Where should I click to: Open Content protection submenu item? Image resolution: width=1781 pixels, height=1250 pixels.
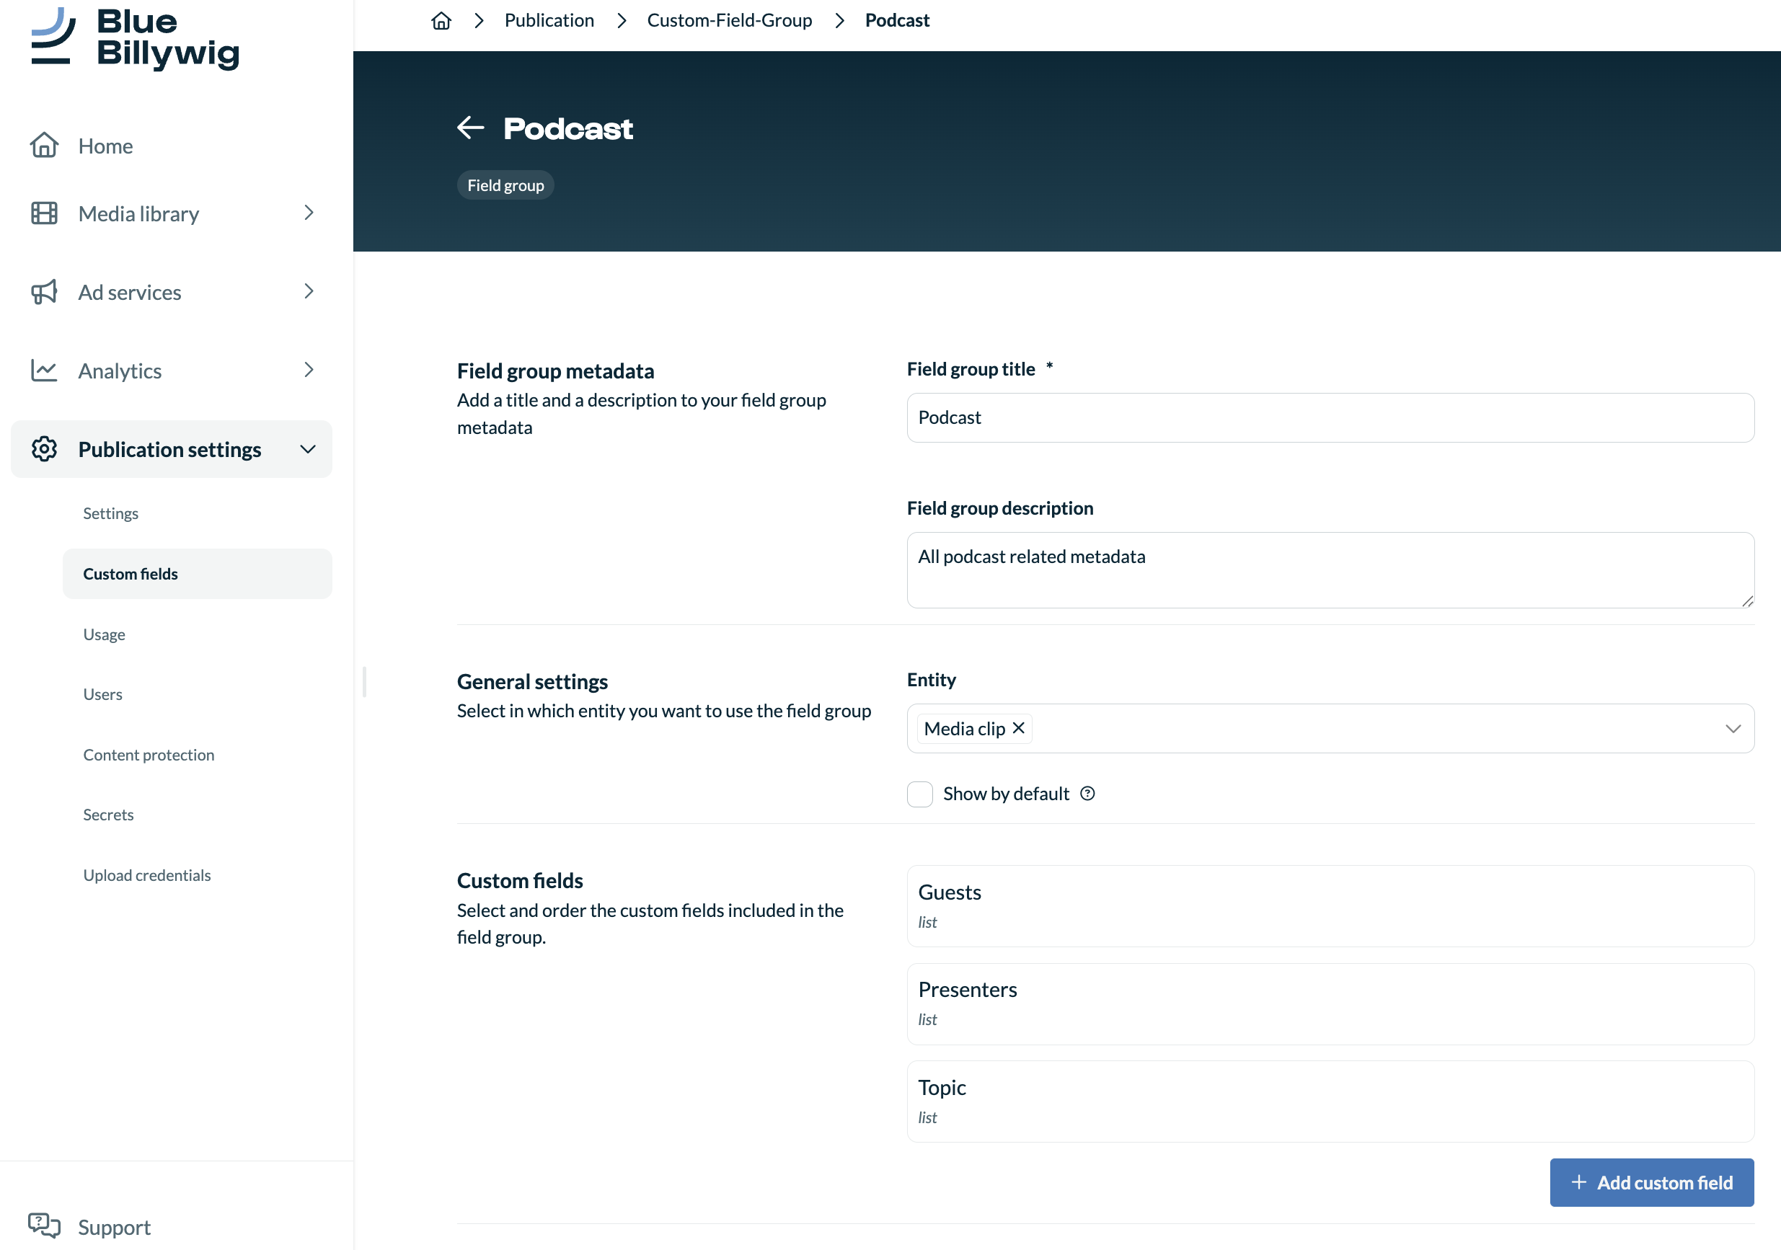(149, 755)
